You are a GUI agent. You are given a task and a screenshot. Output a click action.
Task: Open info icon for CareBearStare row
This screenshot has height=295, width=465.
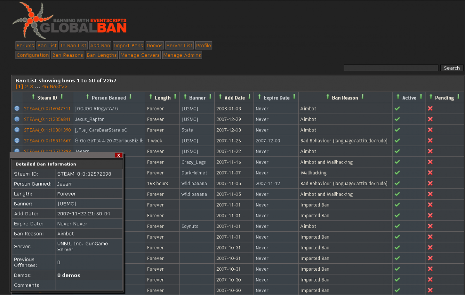17,130
